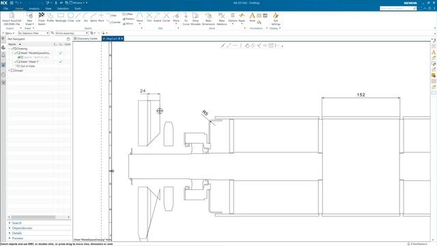Click the New Sheet icon

point(29,15)
